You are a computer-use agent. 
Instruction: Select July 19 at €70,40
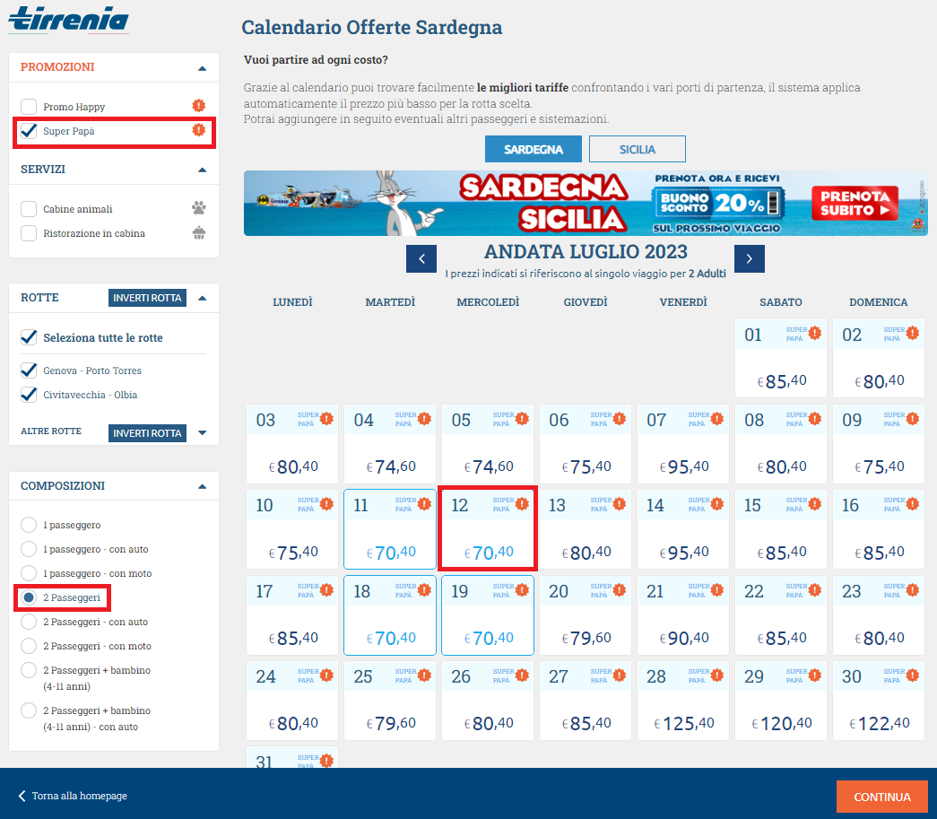click(488, 615)
